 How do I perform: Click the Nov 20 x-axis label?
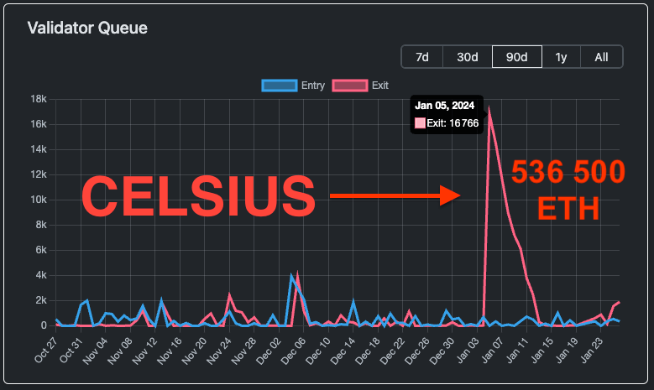[194, 351]
